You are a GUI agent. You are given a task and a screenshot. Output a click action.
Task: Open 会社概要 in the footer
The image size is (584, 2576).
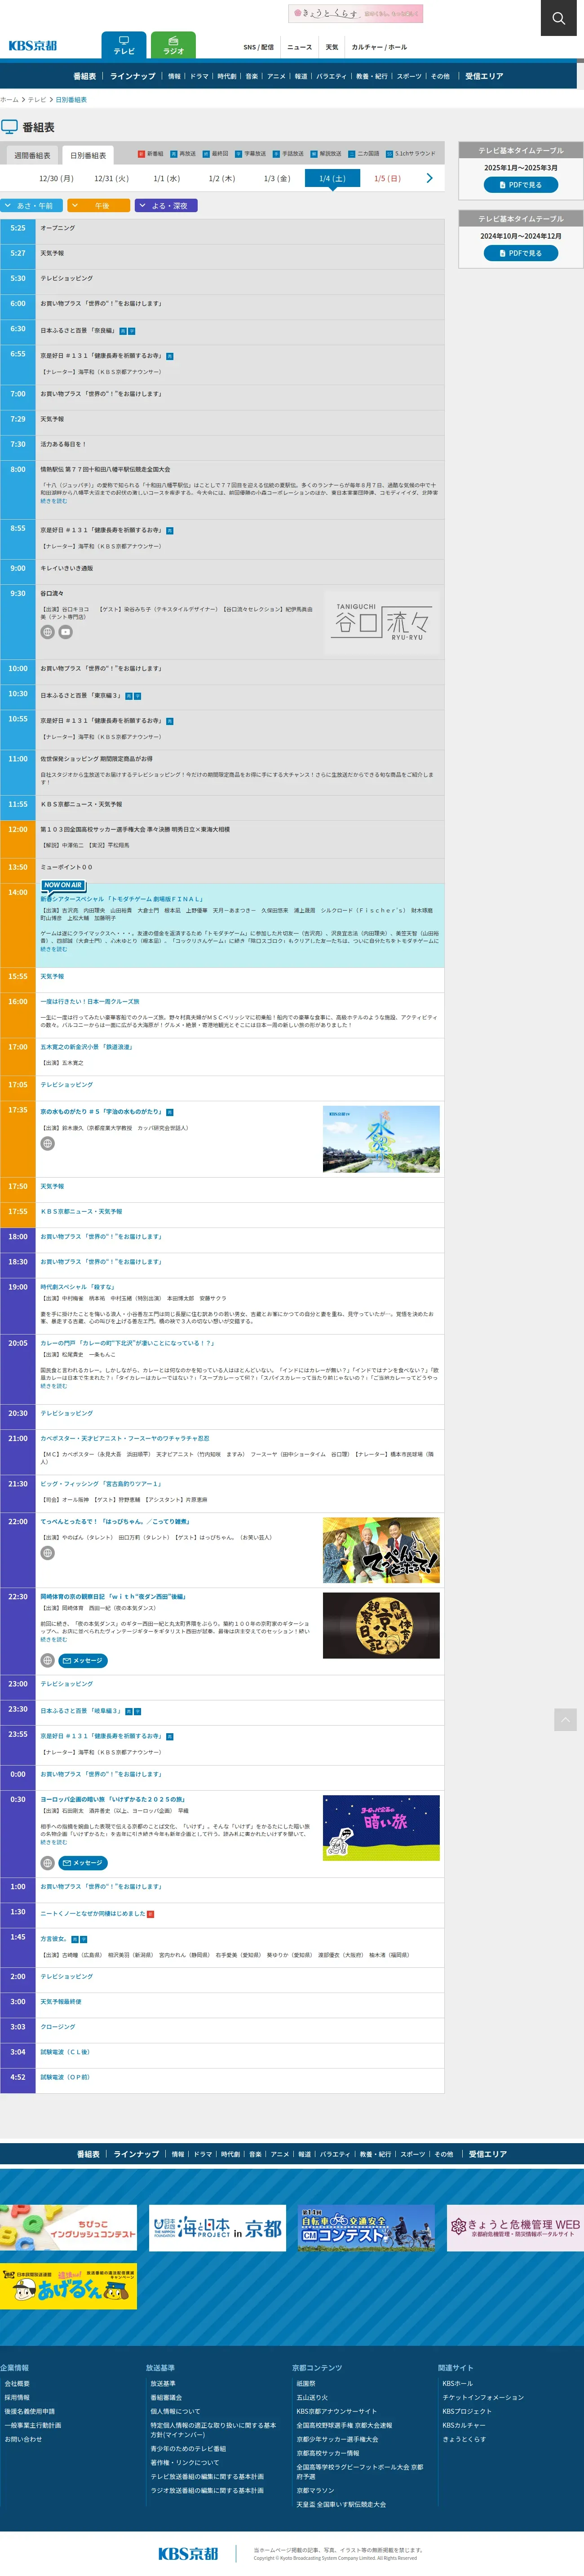[17, 2383]
